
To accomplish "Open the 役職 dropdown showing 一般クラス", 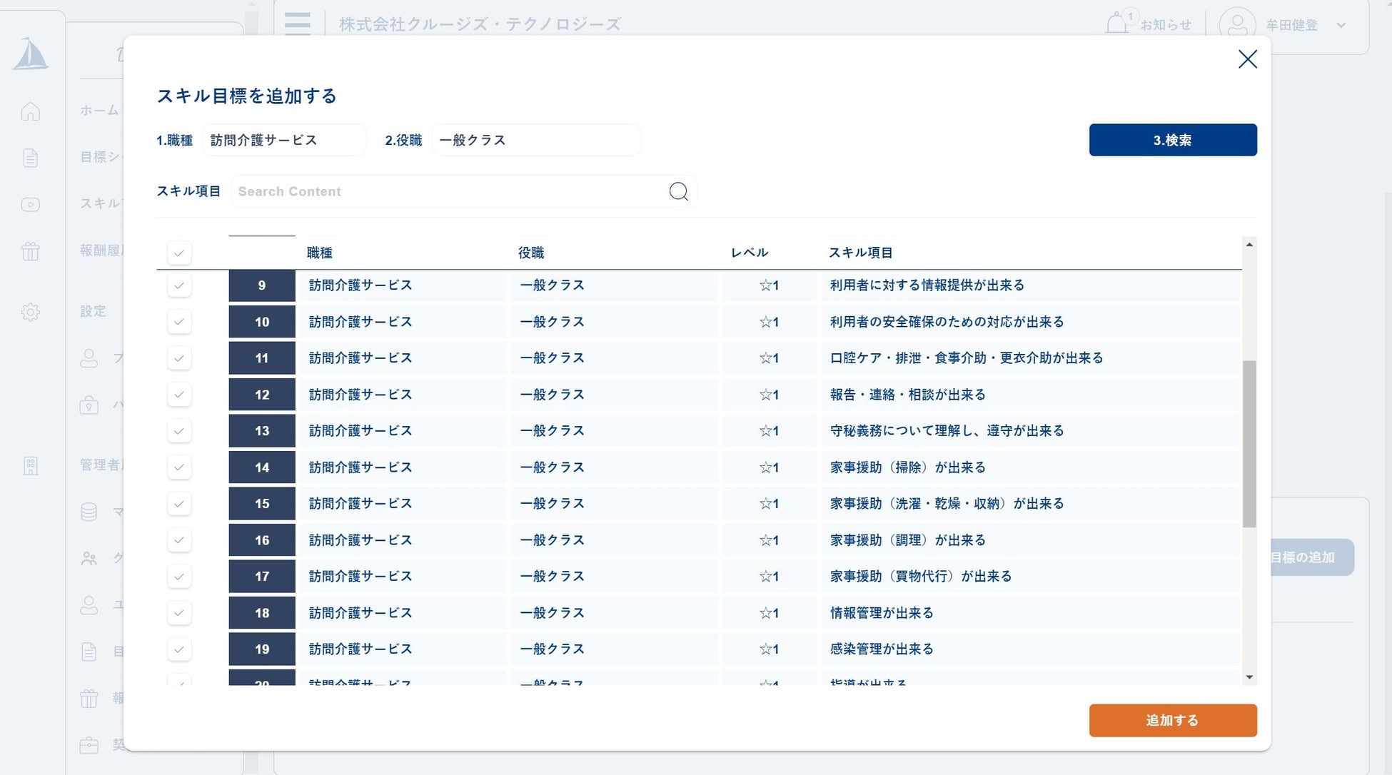I will pos(535,140).
